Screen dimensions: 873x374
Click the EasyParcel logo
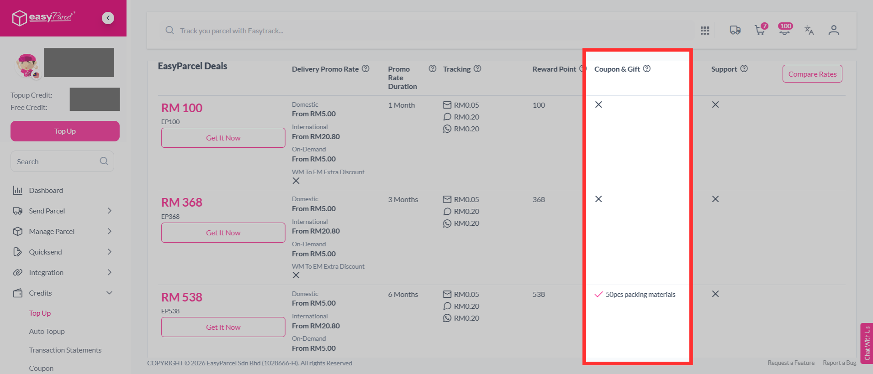pos(43,18)
